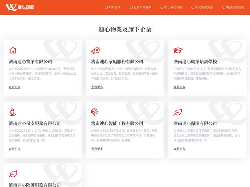Click 查看更多 under 職業培訓學校

(x=180, y=87)
